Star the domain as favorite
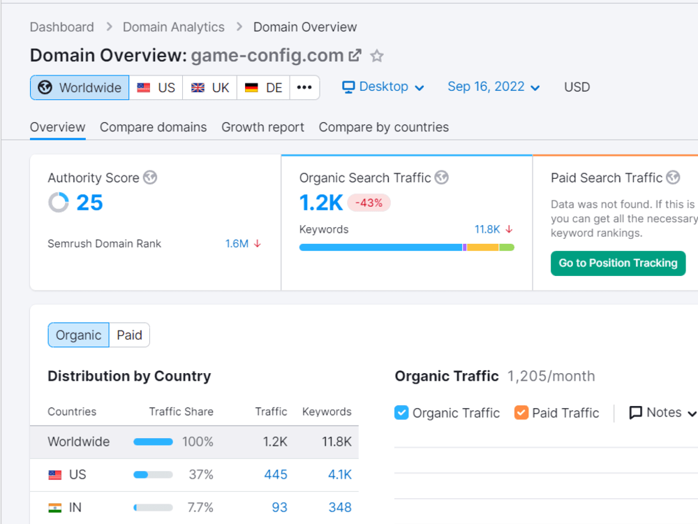 pos(377,56)
